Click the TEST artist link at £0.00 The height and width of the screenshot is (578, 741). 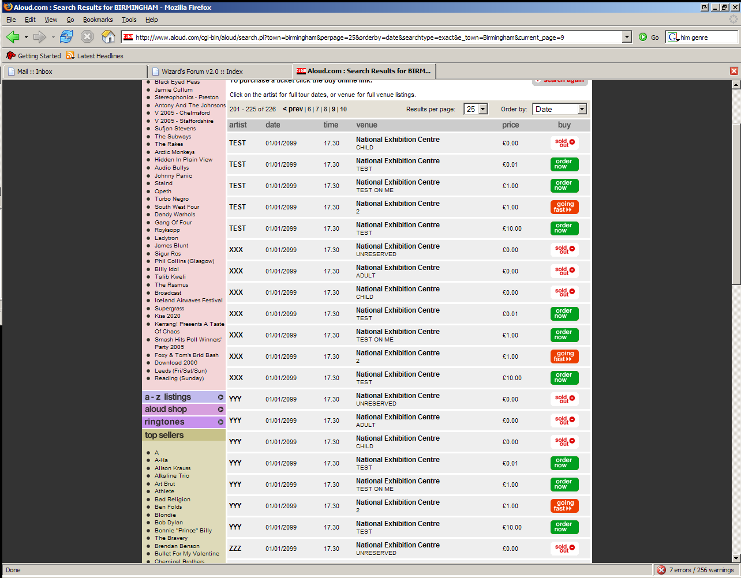(x=237, y=143)
